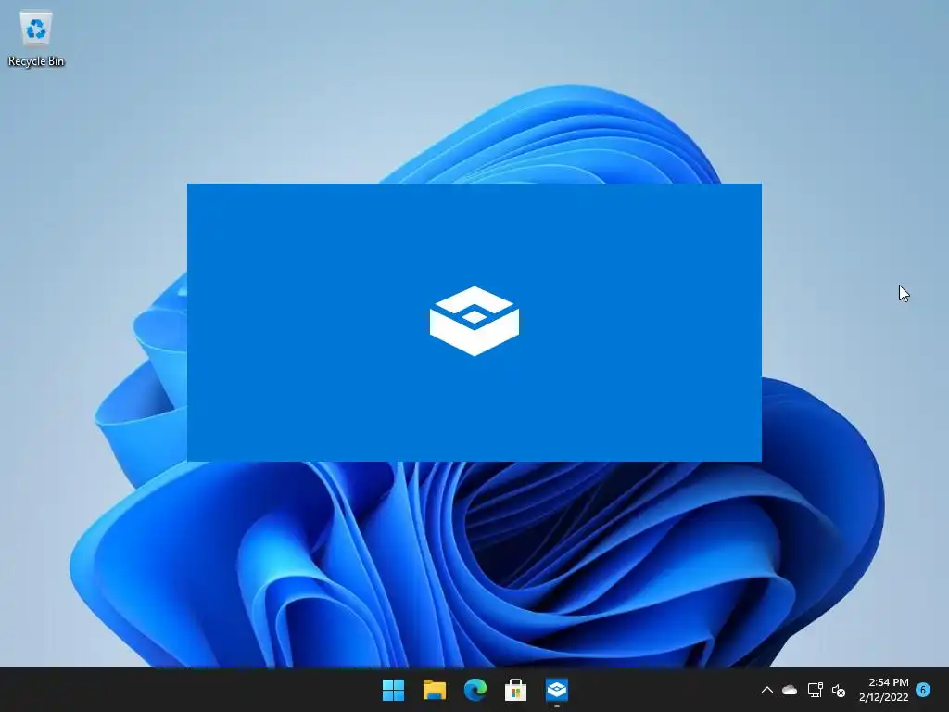Launch File Explorer from taskbar
Screen dimensions: 949x712
(434, 690)
